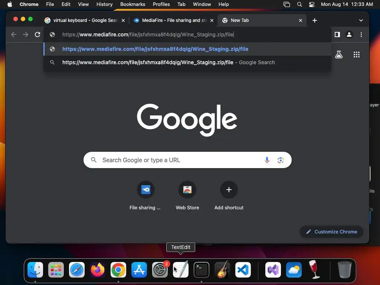The width and height of the screenshot is (380, 285).
Task: Click Add shortcut plus button
Action: tap(229, 190)
